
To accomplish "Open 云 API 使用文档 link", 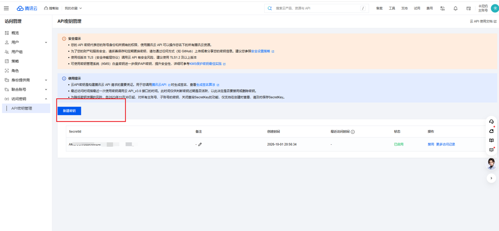I will pos(483,21).
